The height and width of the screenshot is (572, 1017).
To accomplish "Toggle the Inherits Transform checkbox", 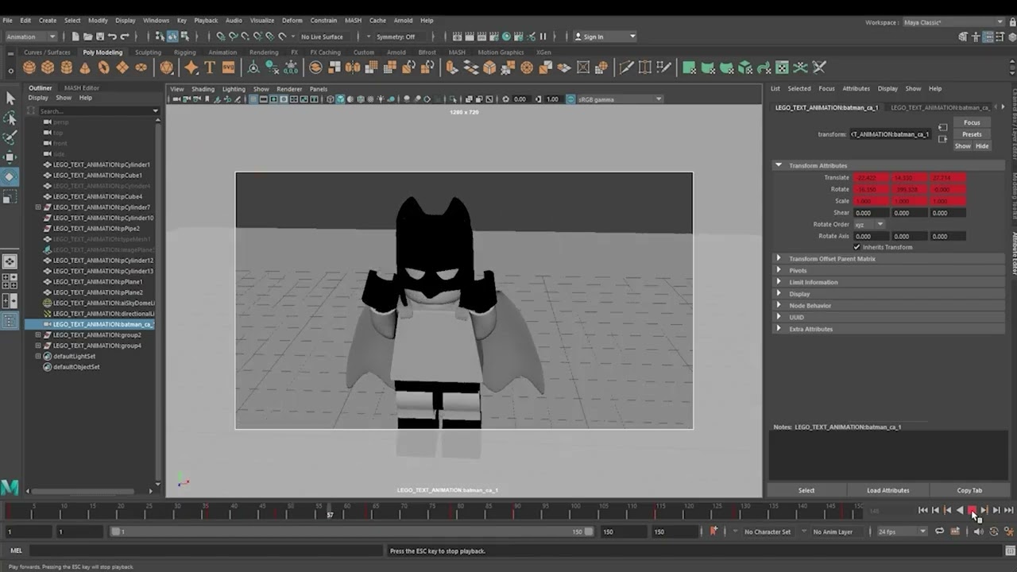I will [x=857, y=247].
